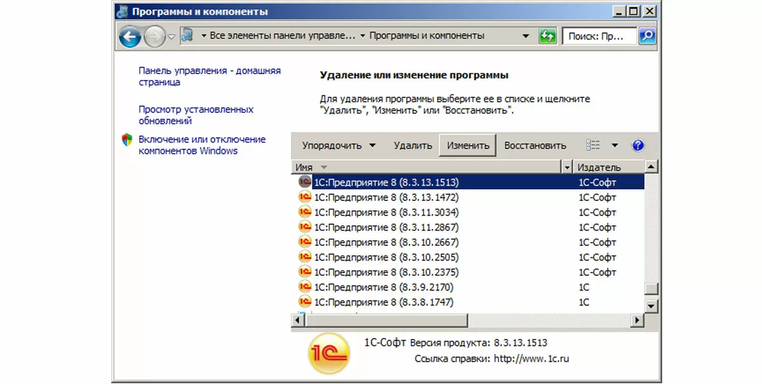Click publisher '1С-Софт' in the 8.3.13.1472 row
The height and width of the screenshot is (384, 762).
pyautogui.click(x=598, y=197)
